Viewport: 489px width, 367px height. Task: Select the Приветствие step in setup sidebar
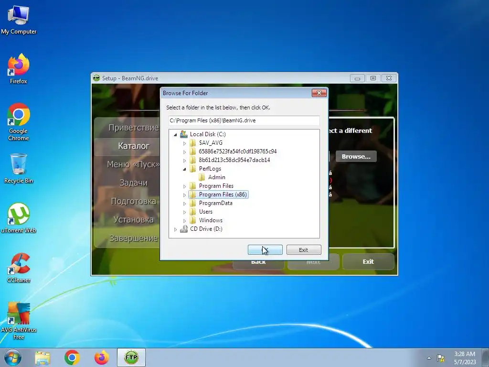(x=134, y=127)
